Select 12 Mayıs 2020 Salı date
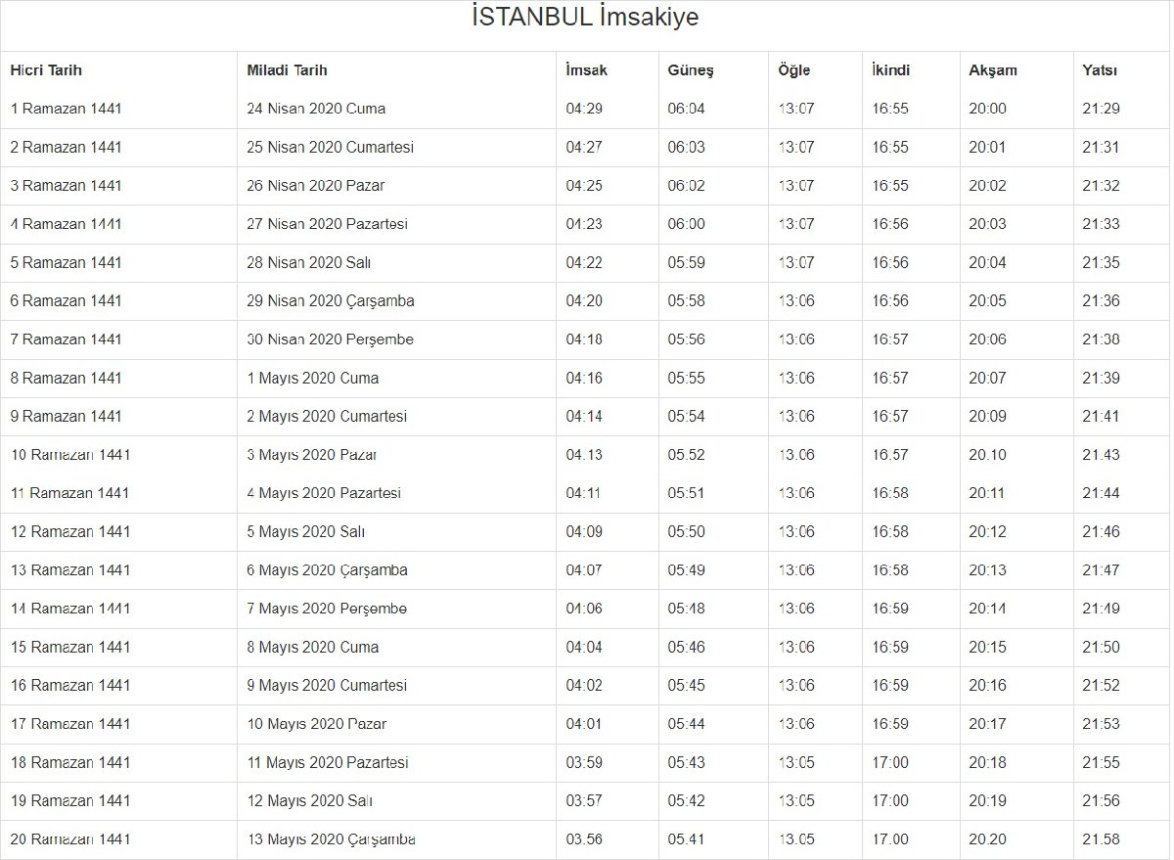 309,801
